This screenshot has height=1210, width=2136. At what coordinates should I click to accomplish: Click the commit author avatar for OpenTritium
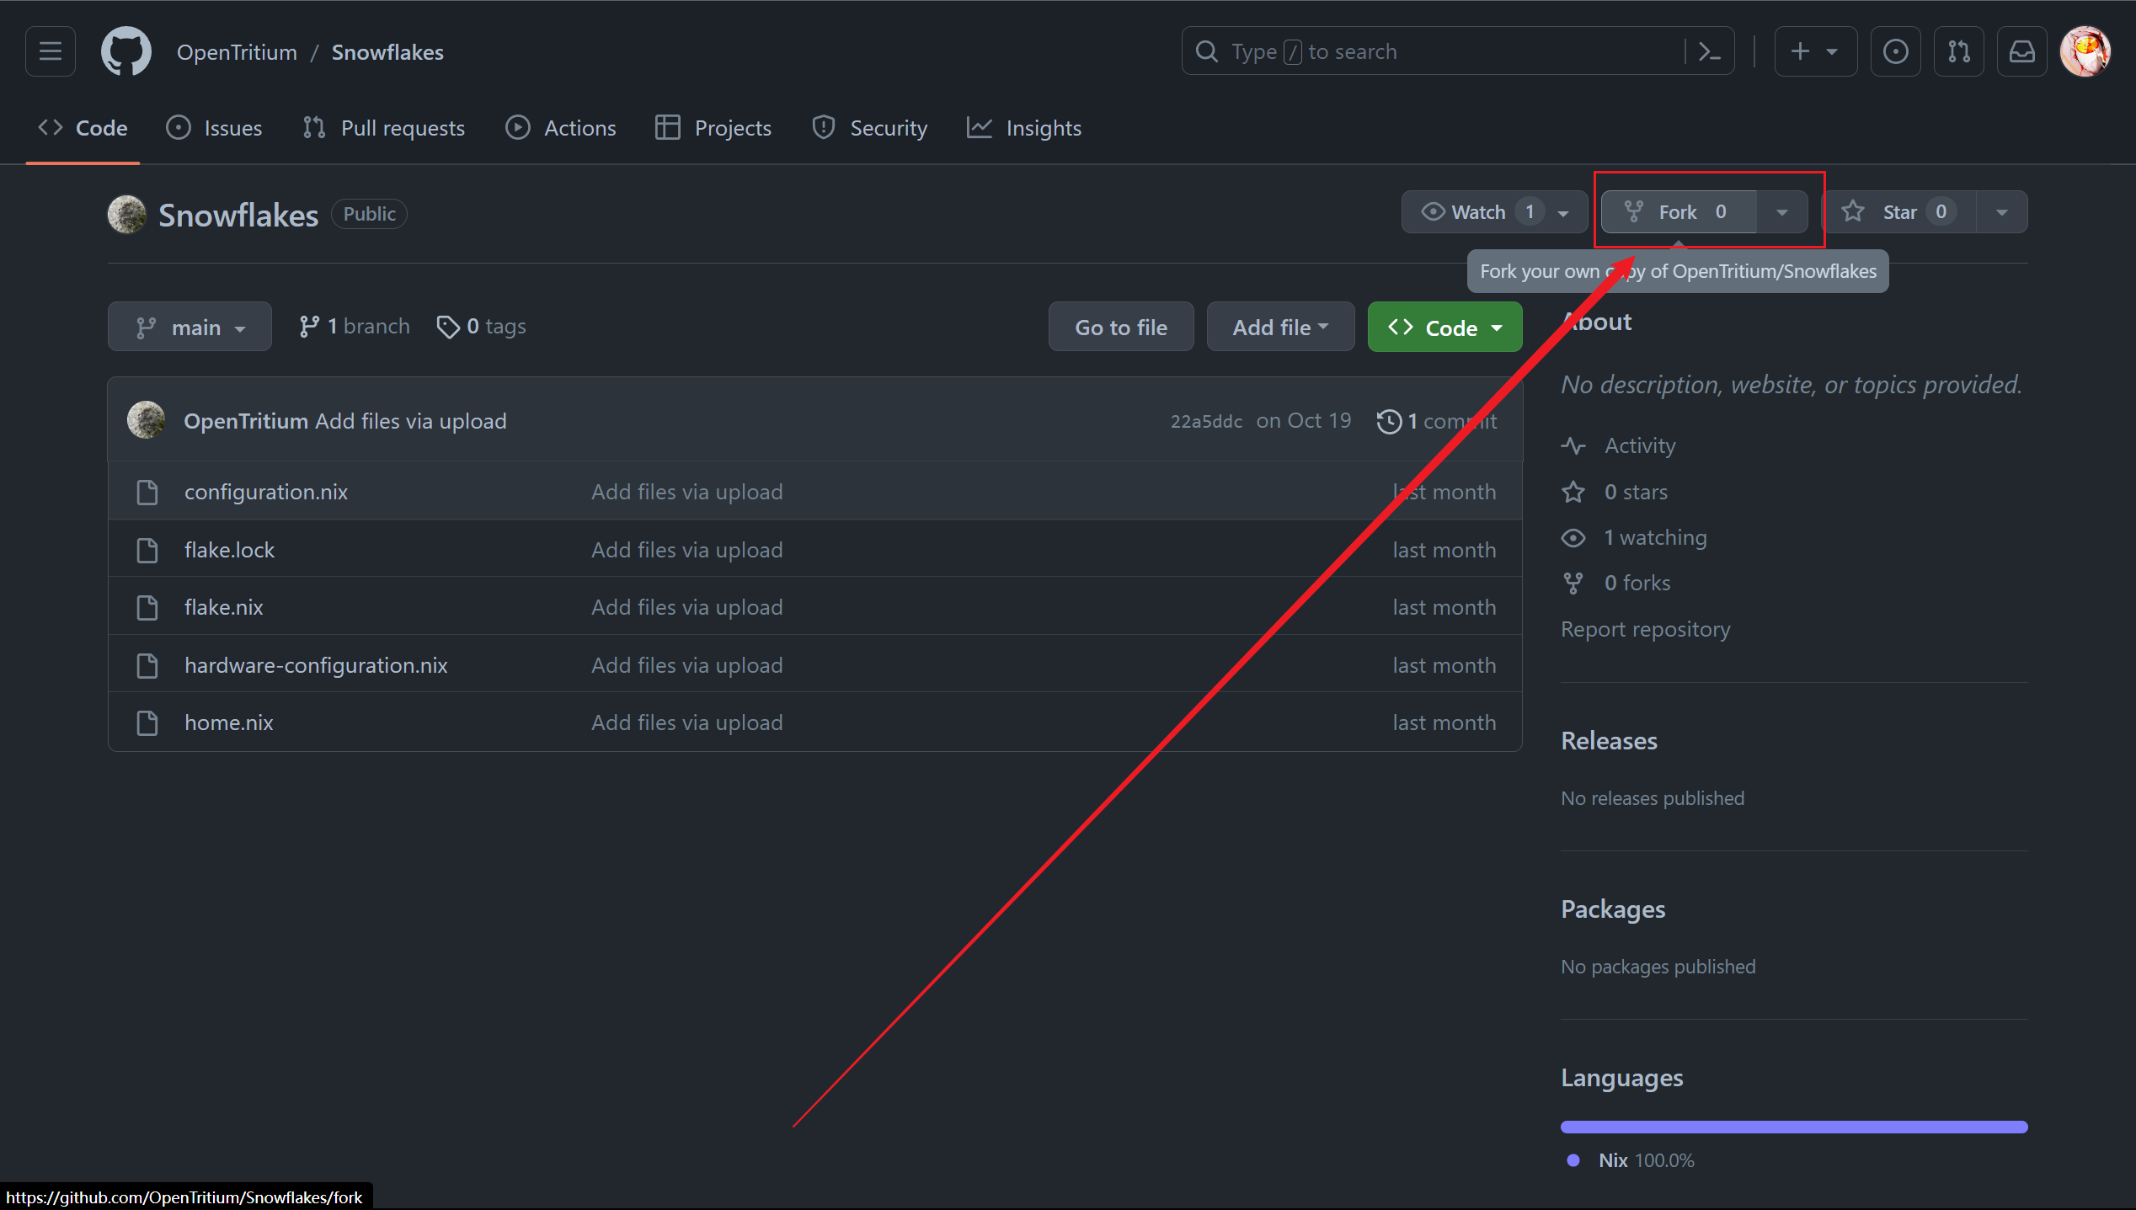click(x=146, y=420)
